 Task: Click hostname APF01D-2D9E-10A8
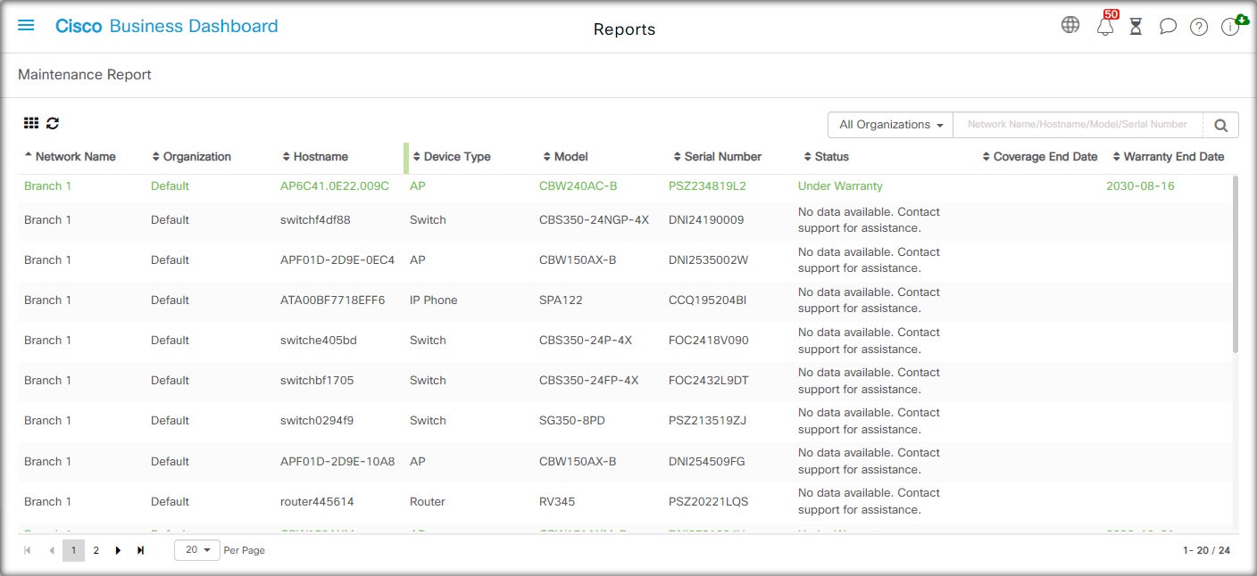point(337,462)
